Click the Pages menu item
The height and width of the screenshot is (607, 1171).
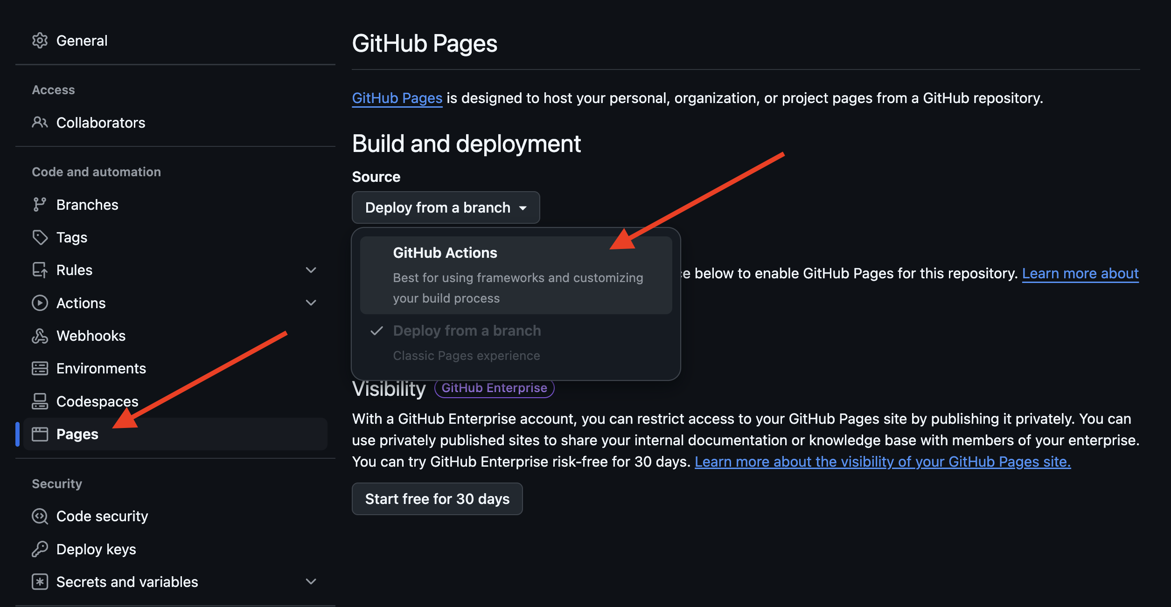[x=77, y=433]
